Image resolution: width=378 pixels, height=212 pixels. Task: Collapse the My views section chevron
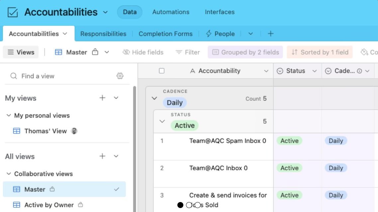pos(116,98)
